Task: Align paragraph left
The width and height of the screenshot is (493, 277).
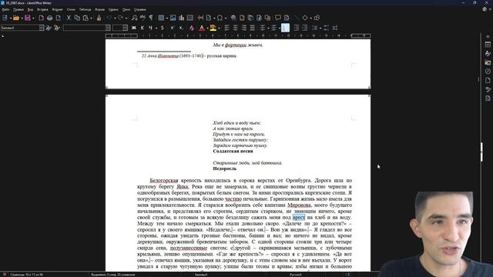Action: pyautogui.click(x=226, y=28)
